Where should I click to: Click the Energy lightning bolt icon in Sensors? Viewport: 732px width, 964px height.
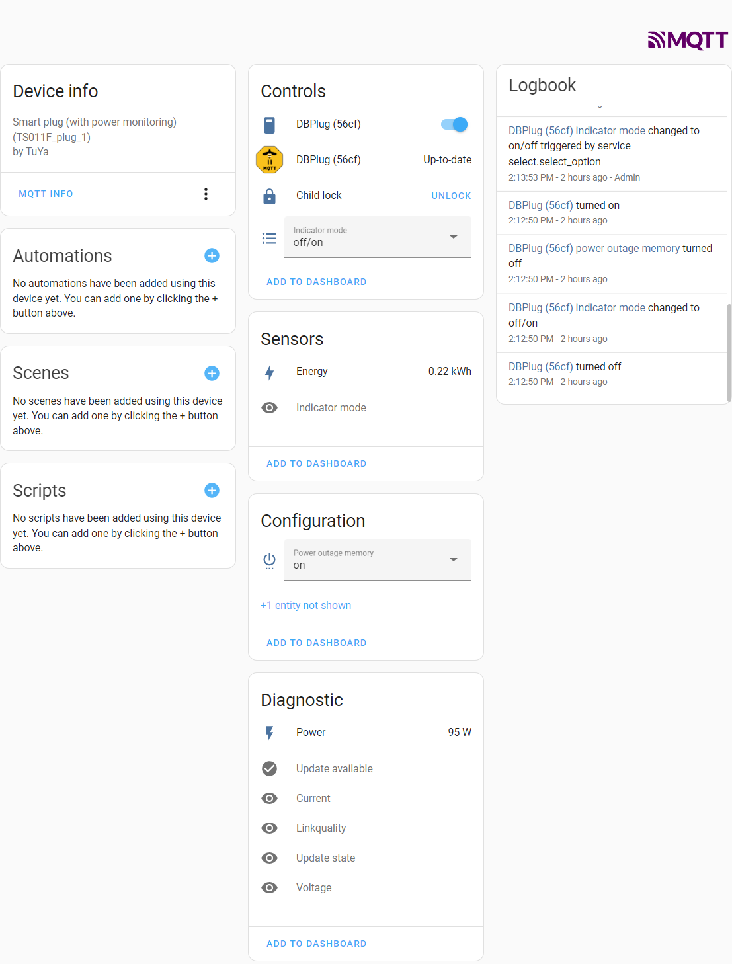coord(269,372)
